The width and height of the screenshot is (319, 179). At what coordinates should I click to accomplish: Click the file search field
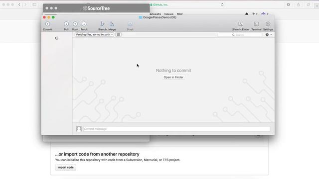(x=240, y=35)
